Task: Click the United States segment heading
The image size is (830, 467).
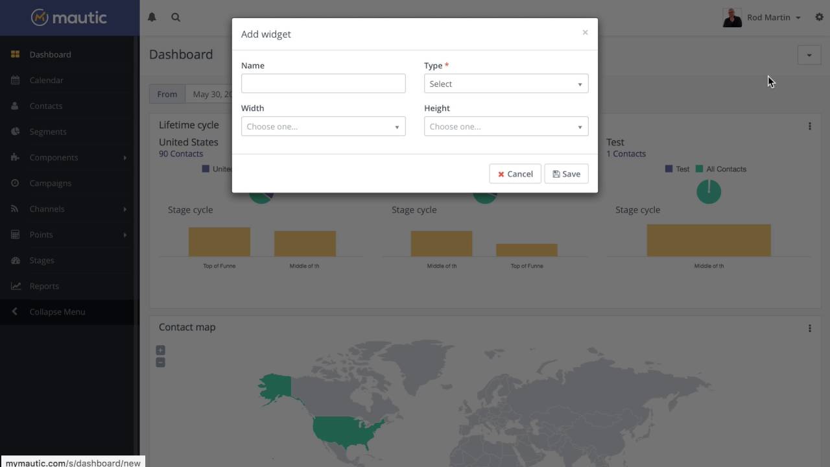Action: click(x=189, y=142)
